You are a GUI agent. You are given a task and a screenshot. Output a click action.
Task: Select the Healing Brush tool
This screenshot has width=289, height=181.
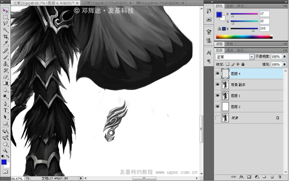point(5,50)
